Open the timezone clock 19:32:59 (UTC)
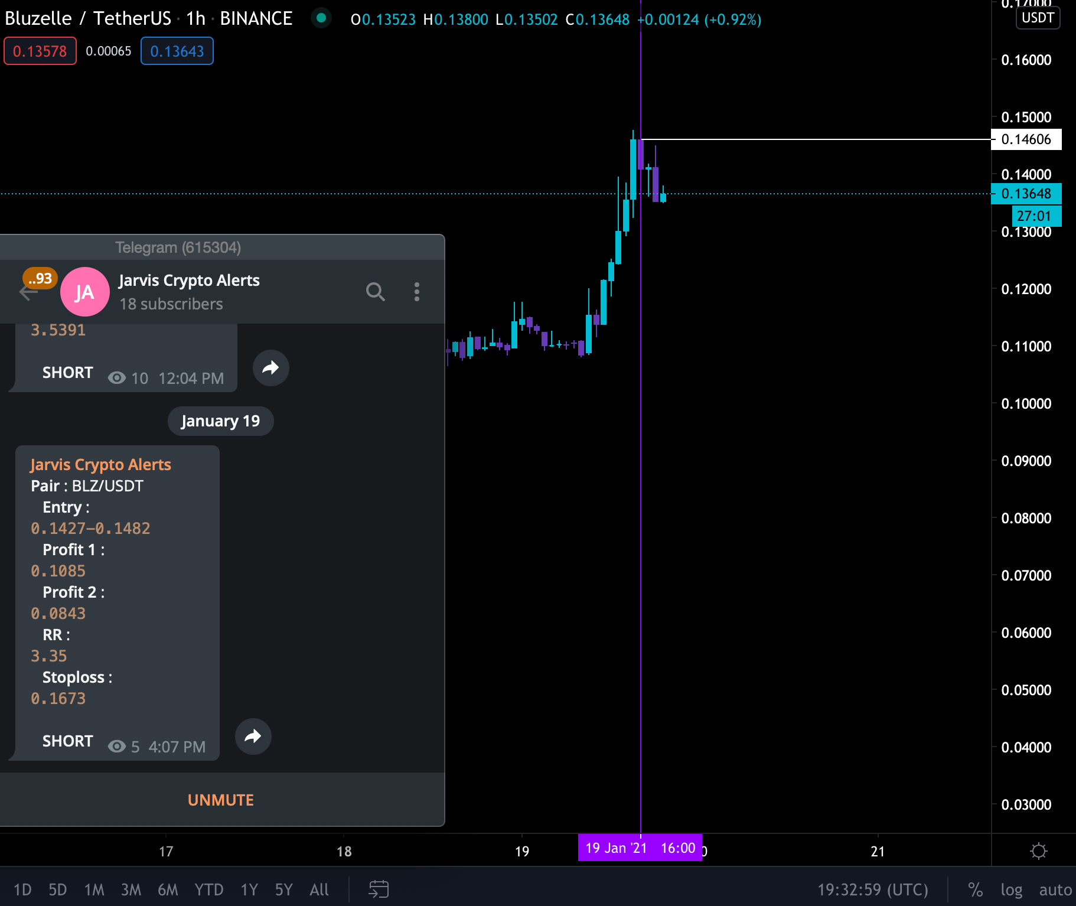1076x906 pixels. click(872, 889)
